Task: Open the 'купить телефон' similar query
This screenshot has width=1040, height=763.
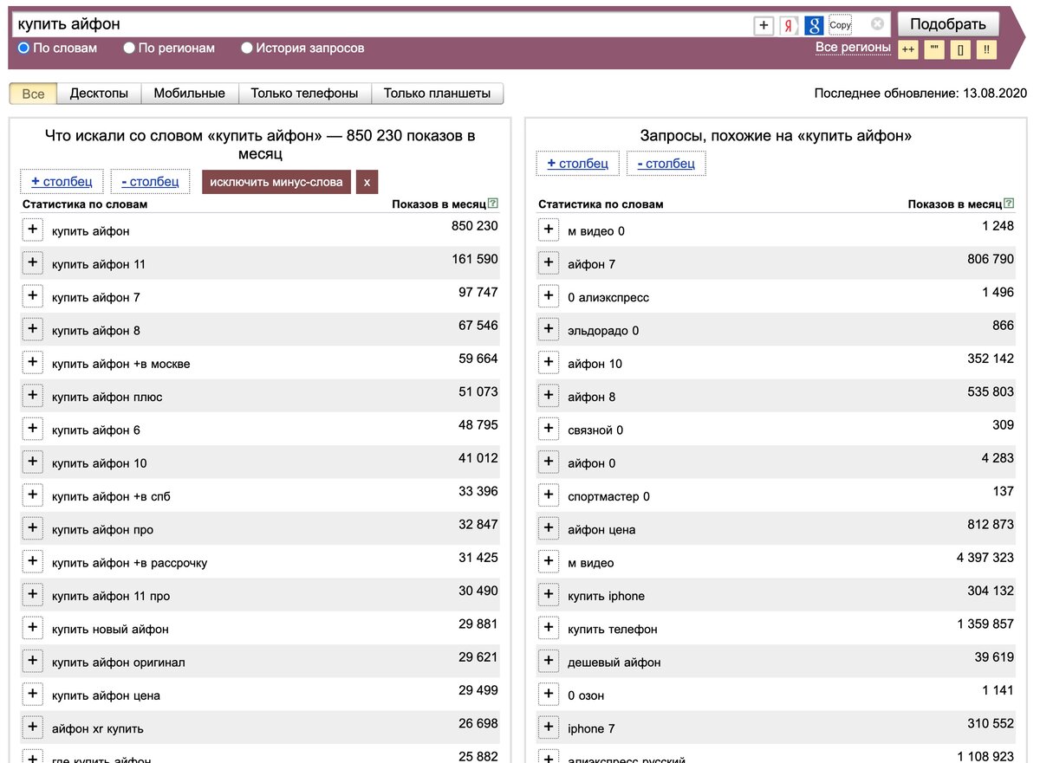Action: [613, 629]
